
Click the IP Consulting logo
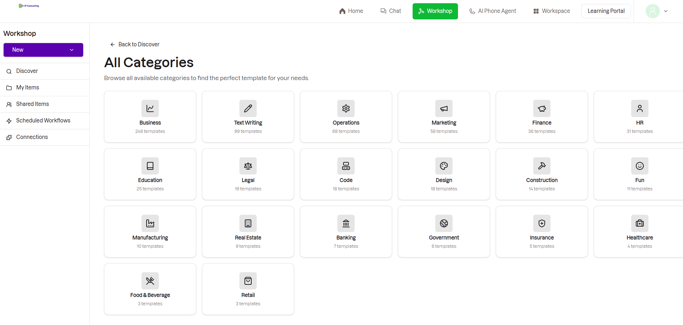tap(29, 6)
